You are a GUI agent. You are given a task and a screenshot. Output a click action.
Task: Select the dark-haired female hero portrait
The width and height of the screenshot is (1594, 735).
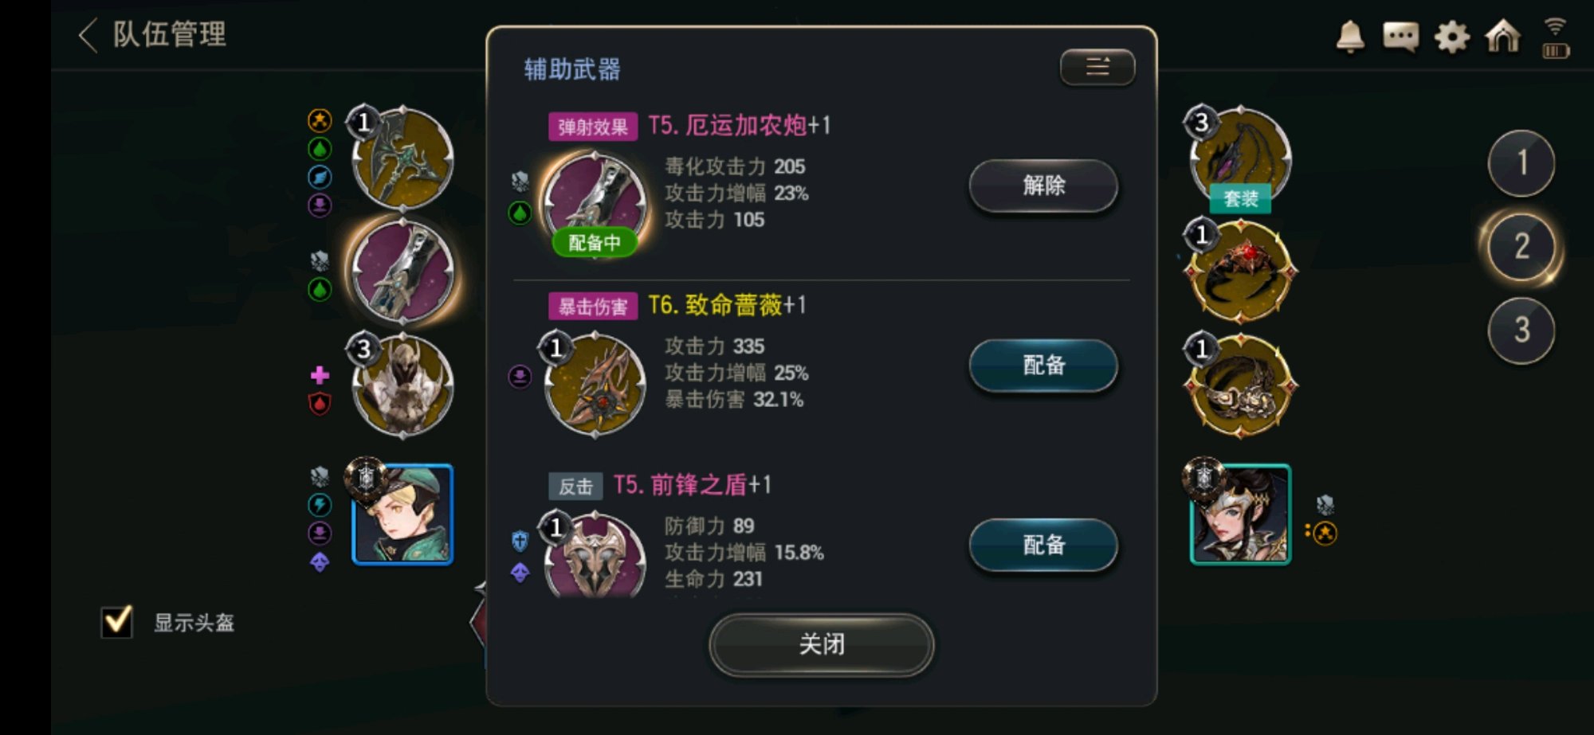click(x=1240, y=514)
